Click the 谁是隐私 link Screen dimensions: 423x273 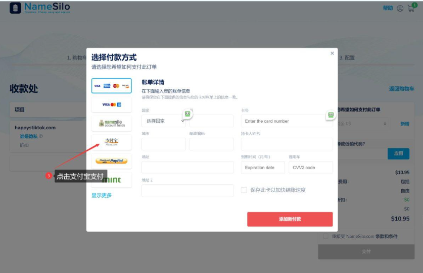[x=29, y=136]
